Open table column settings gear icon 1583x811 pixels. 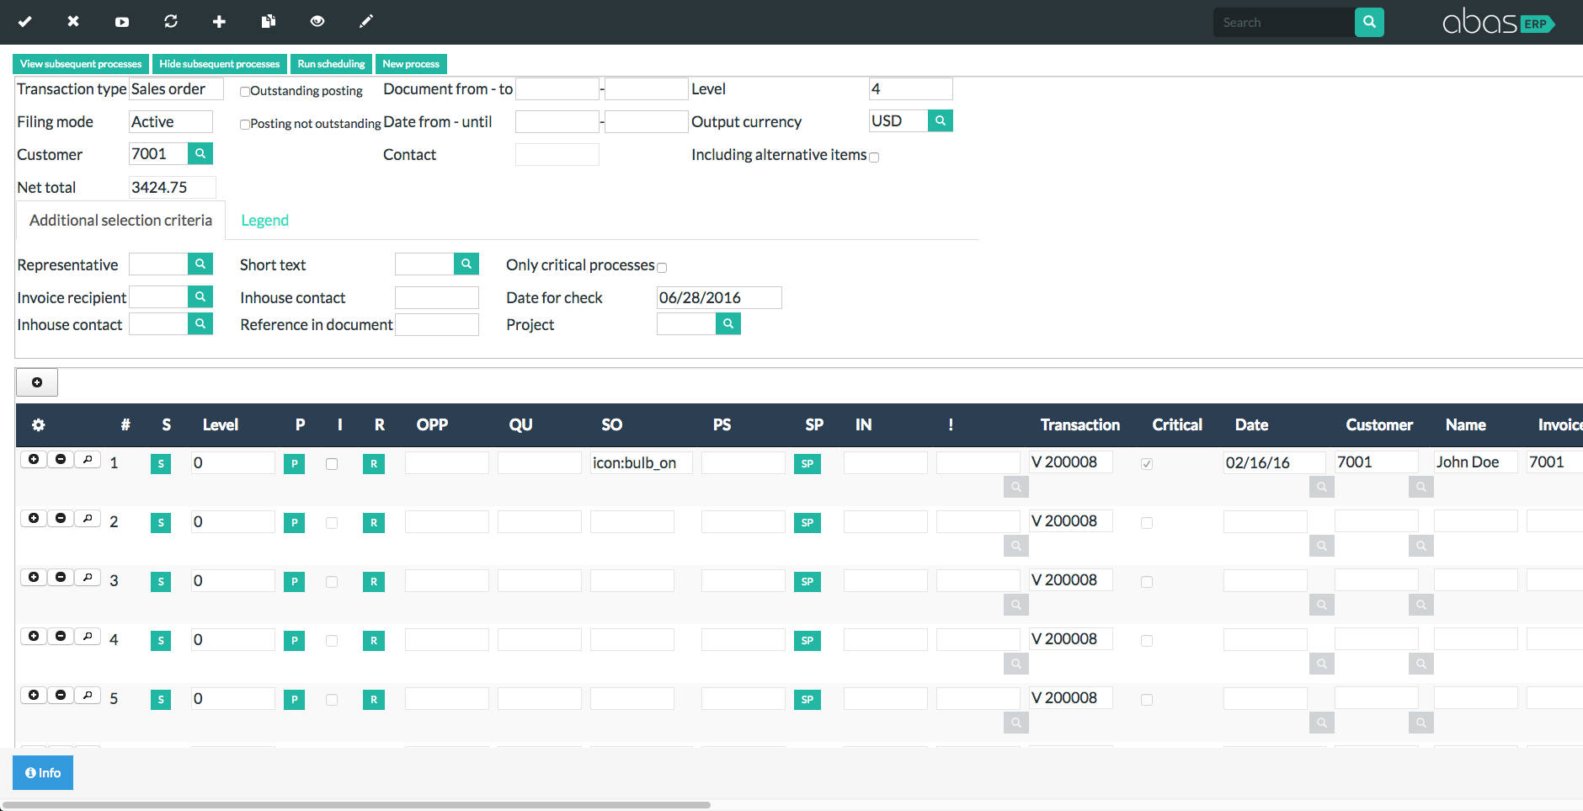[x=38, y=425]
